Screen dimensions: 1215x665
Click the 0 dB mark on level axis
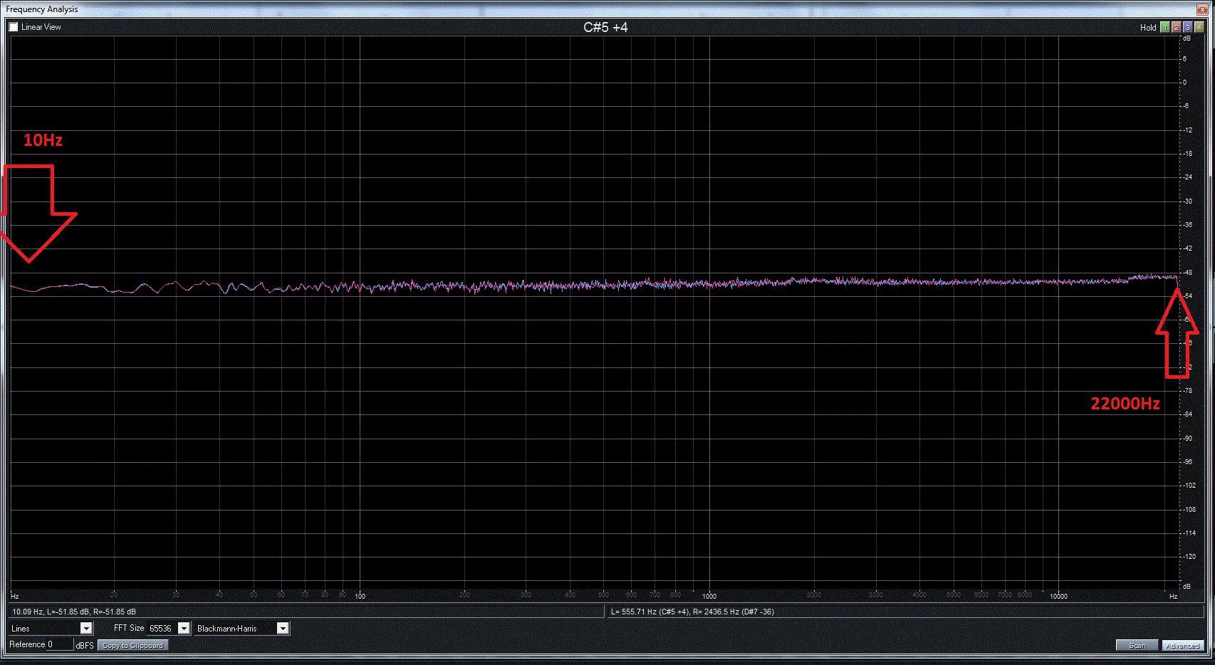coord(1185,83)
